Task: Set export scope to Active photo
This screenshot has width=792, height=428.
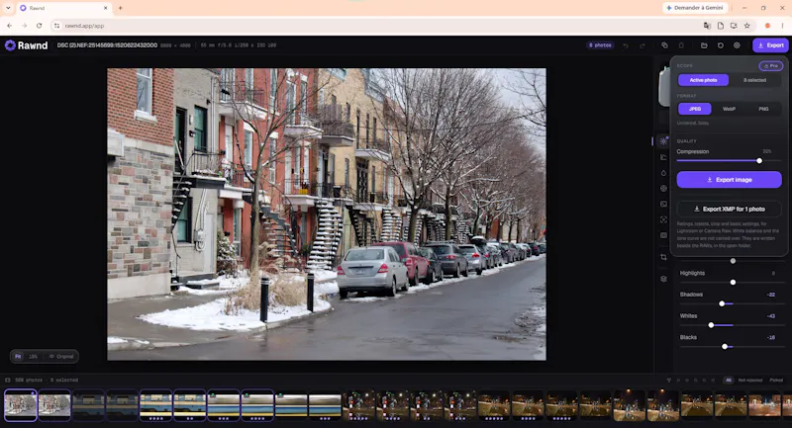Action: pos(703,80)
